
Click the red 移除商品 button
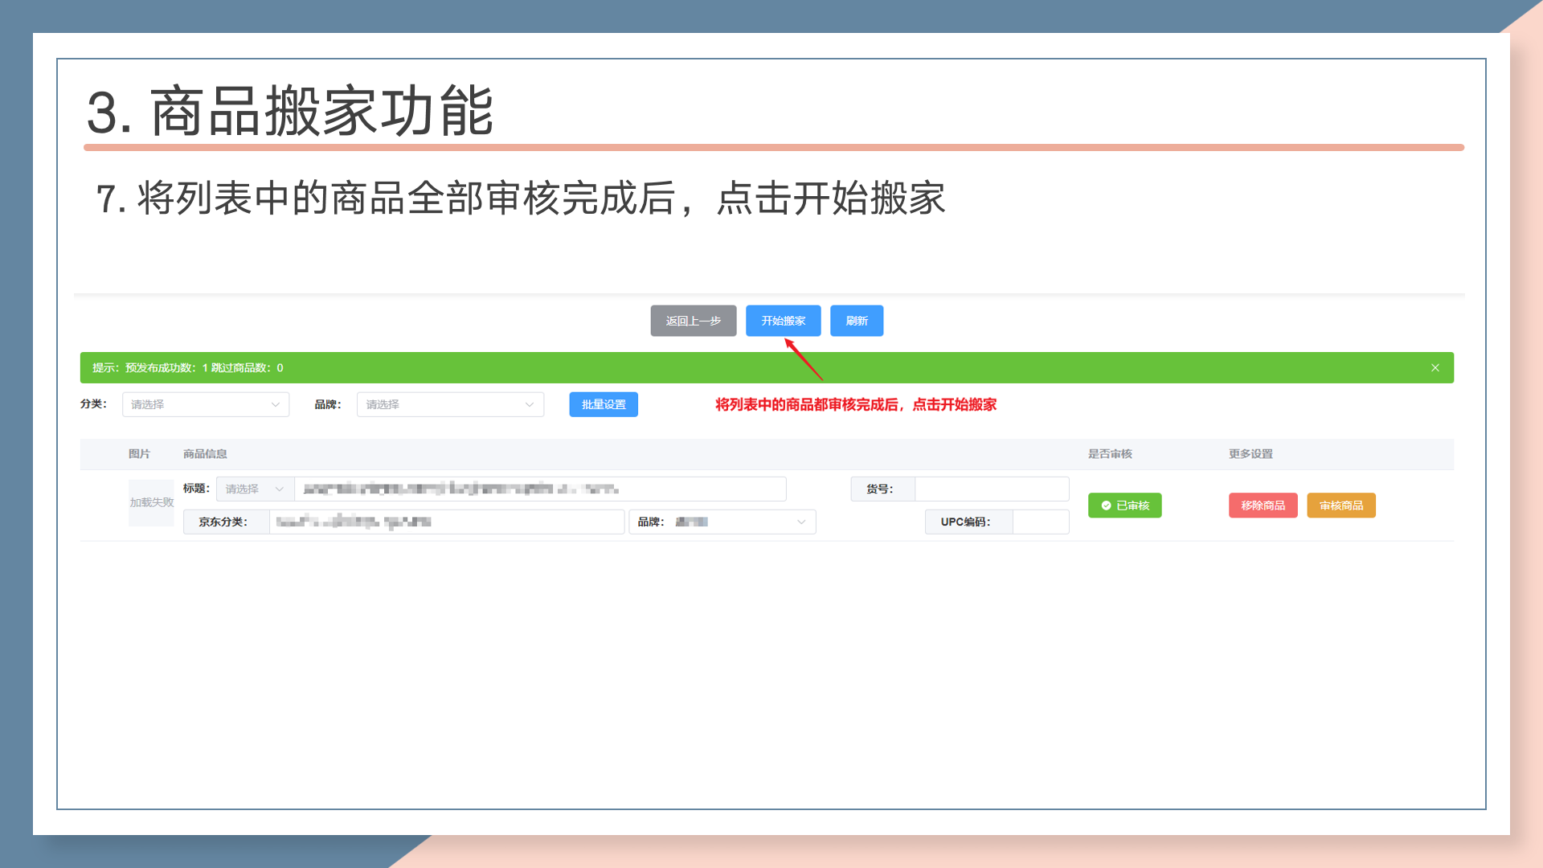(x=1263, y=506)
